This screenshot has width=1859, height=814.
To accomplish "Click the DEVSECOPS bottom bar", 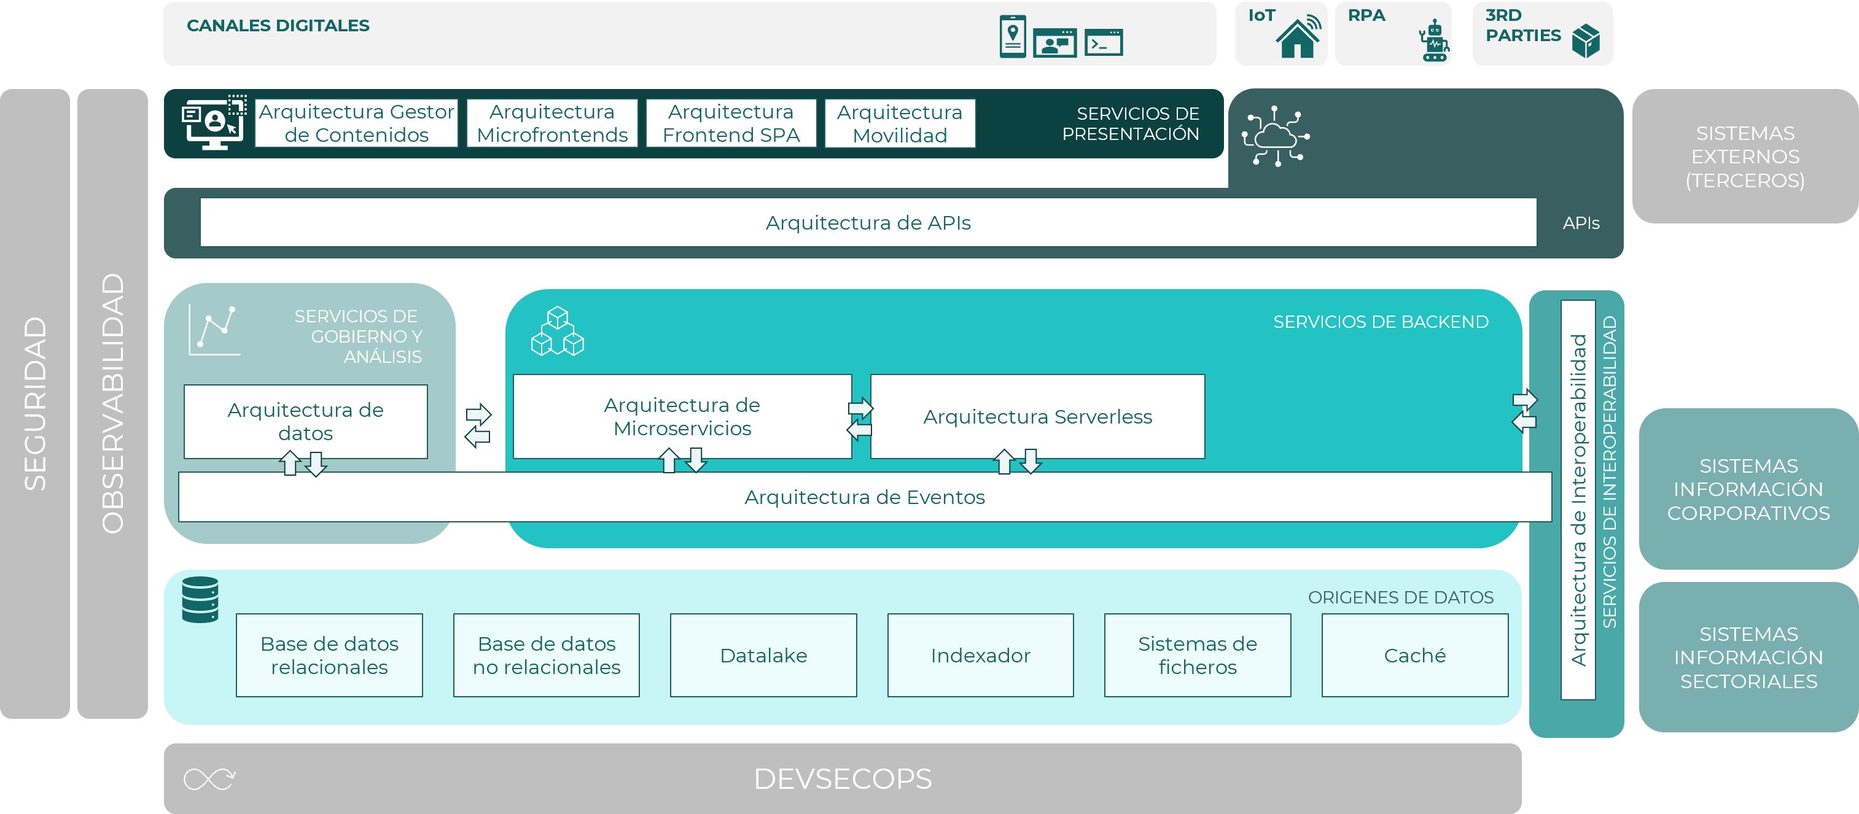I will (843, 778).
